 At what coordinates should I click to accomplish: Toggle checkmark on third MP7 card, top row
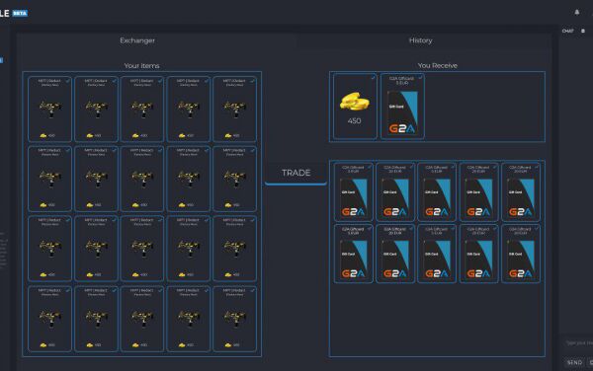pyautogui.click(x=160, y=80)
